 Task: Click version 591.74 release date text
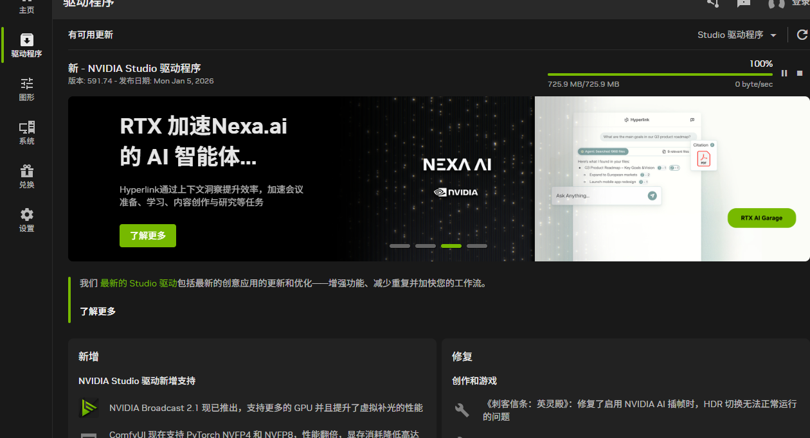tap(141, 81)
